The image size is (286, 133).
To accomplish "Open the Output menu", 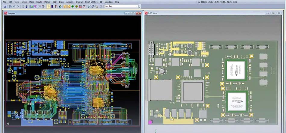I will point(79,2).
